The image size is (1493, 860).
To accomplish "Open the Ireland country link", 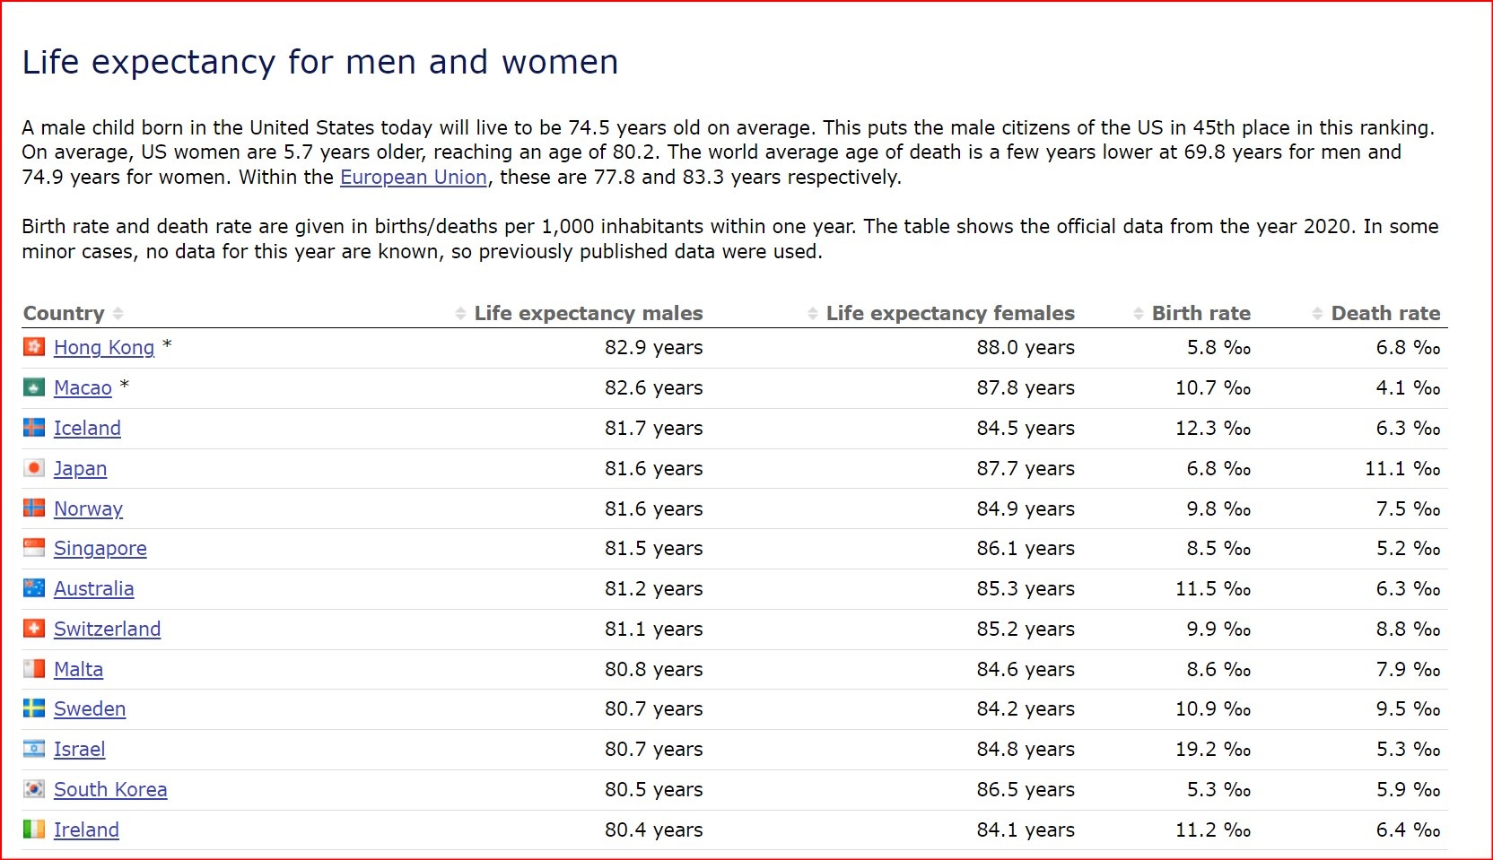I will (x=86, y=830).
